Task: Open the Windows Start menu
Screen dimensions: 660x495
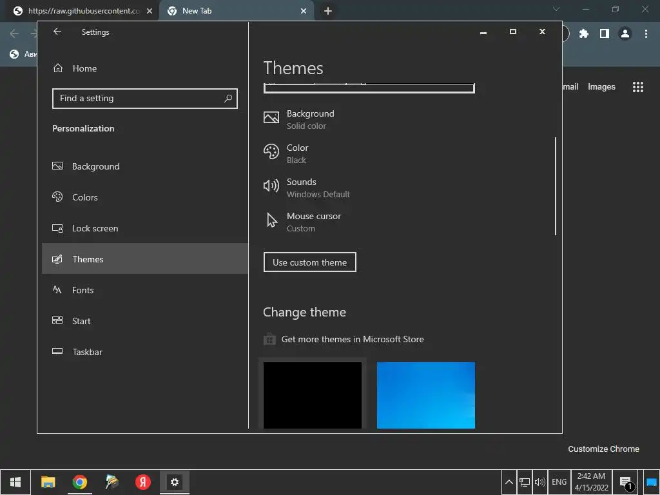Action: [x=15, y=482]
